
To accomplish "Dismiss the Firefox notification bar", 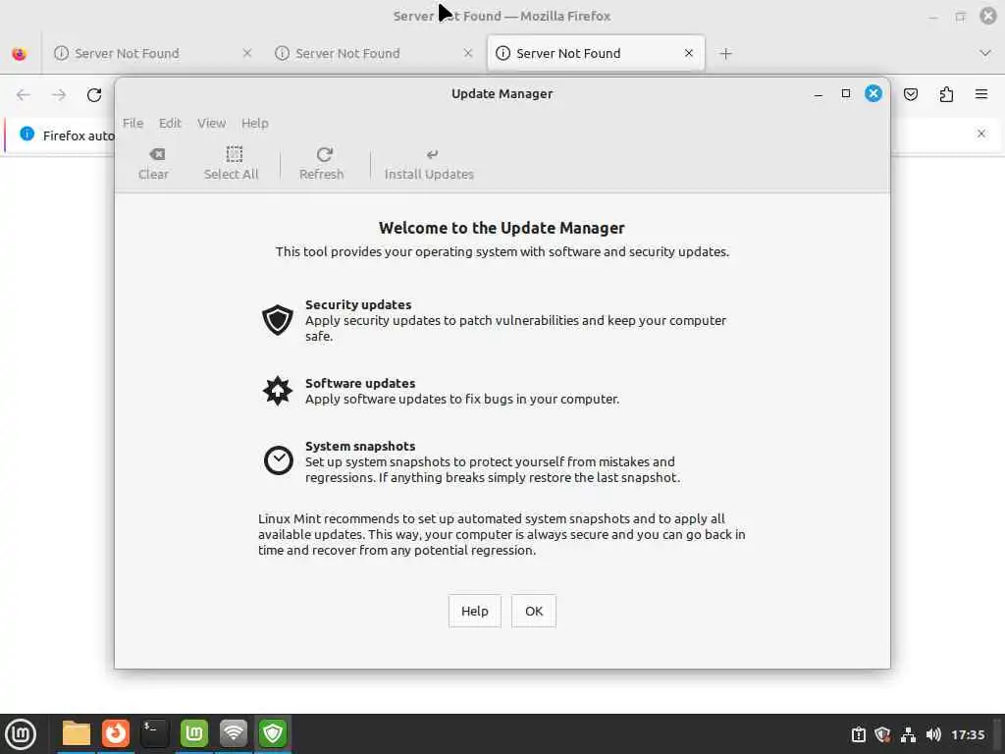I will (x=981, y=134).
